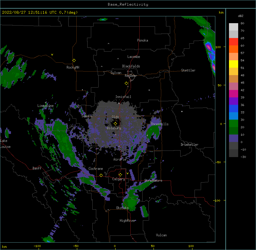The width and height of the screenshot is (256, 250).
Task: Click the Strathmore town label
Action: coord(153,181)
